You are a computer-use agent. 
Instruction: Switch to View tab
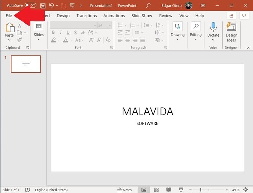tap(184, 16)
